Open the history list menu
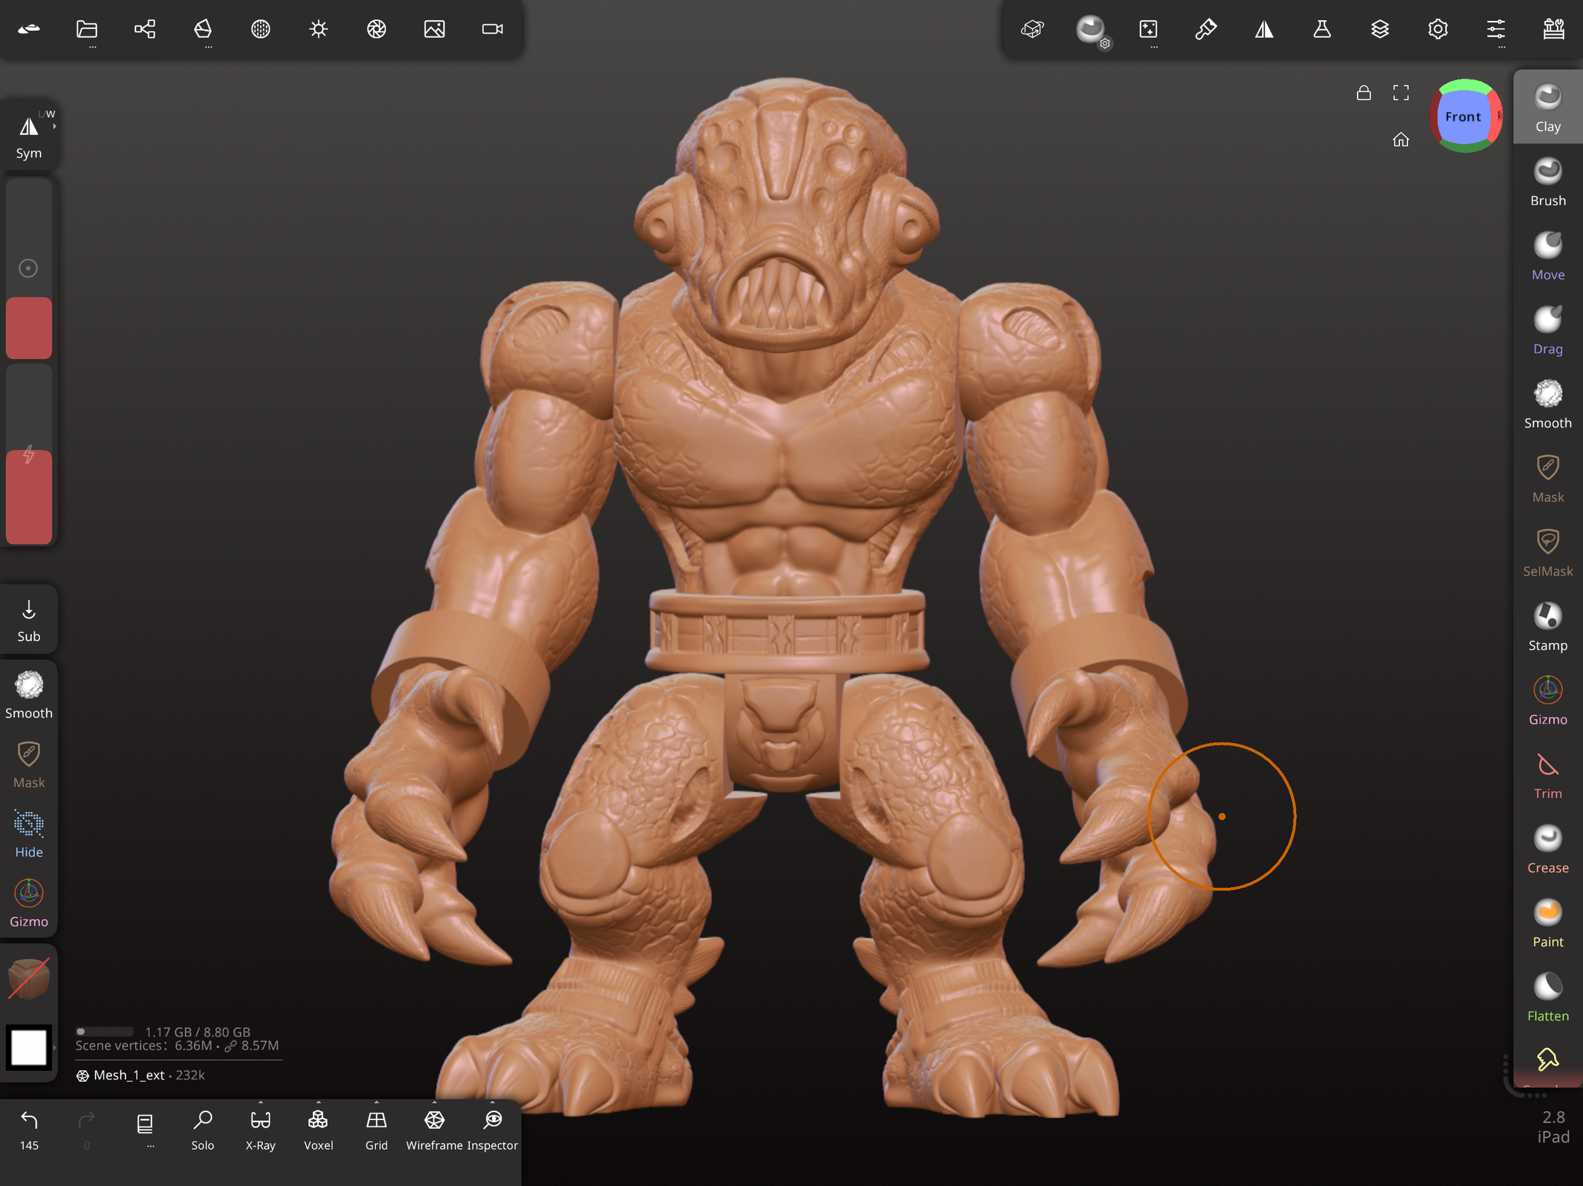Screen dimensions: 1583x1186 [x=145, y=1125]
